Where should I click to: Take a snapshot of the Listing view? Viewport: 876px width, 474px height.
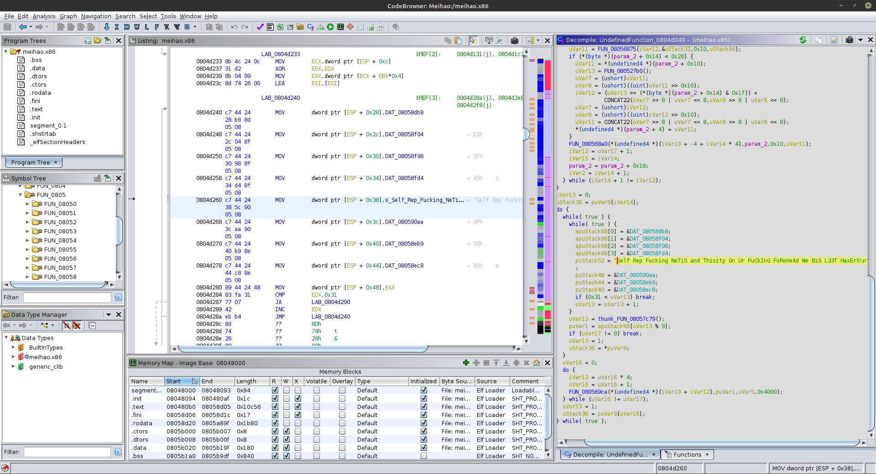(x=515, y=41)
